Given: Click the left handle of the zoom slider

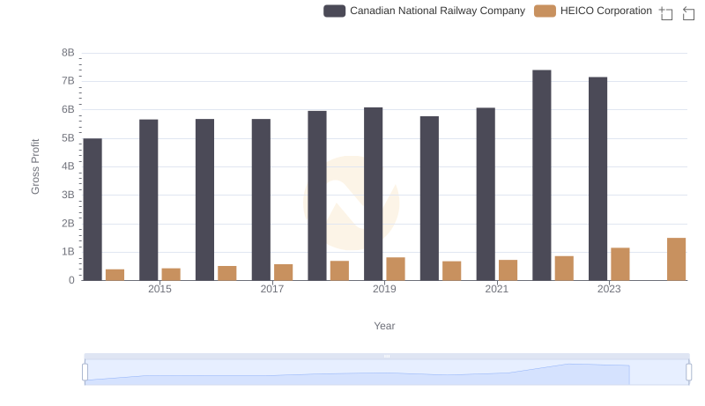Looking at the screenshot, I should [x=85, y=372].
